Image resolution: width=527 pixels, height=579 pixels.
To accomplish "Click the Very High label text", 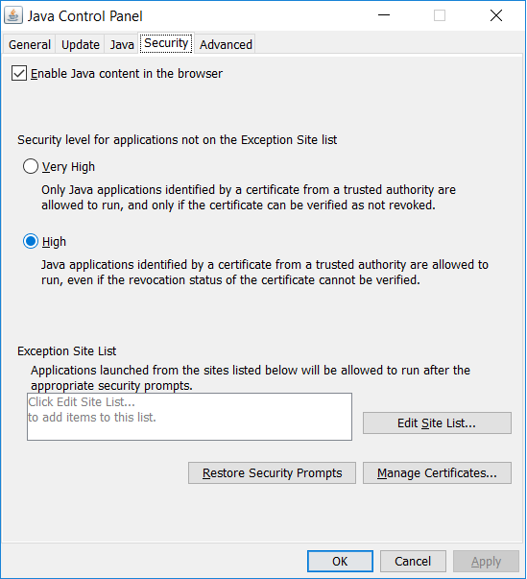I will [68, 167].
